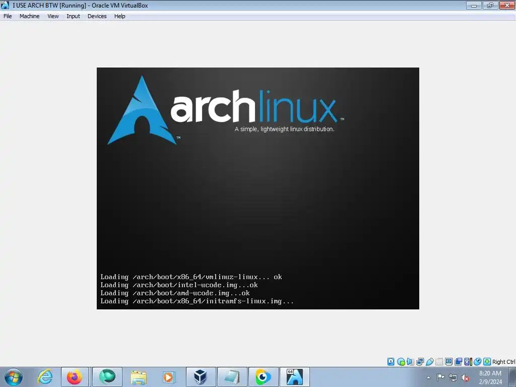The image size is (516, 387).
Task: Switch to the Arch VM taskbar button
Action: pyautogui.click(x=294, y=377)
